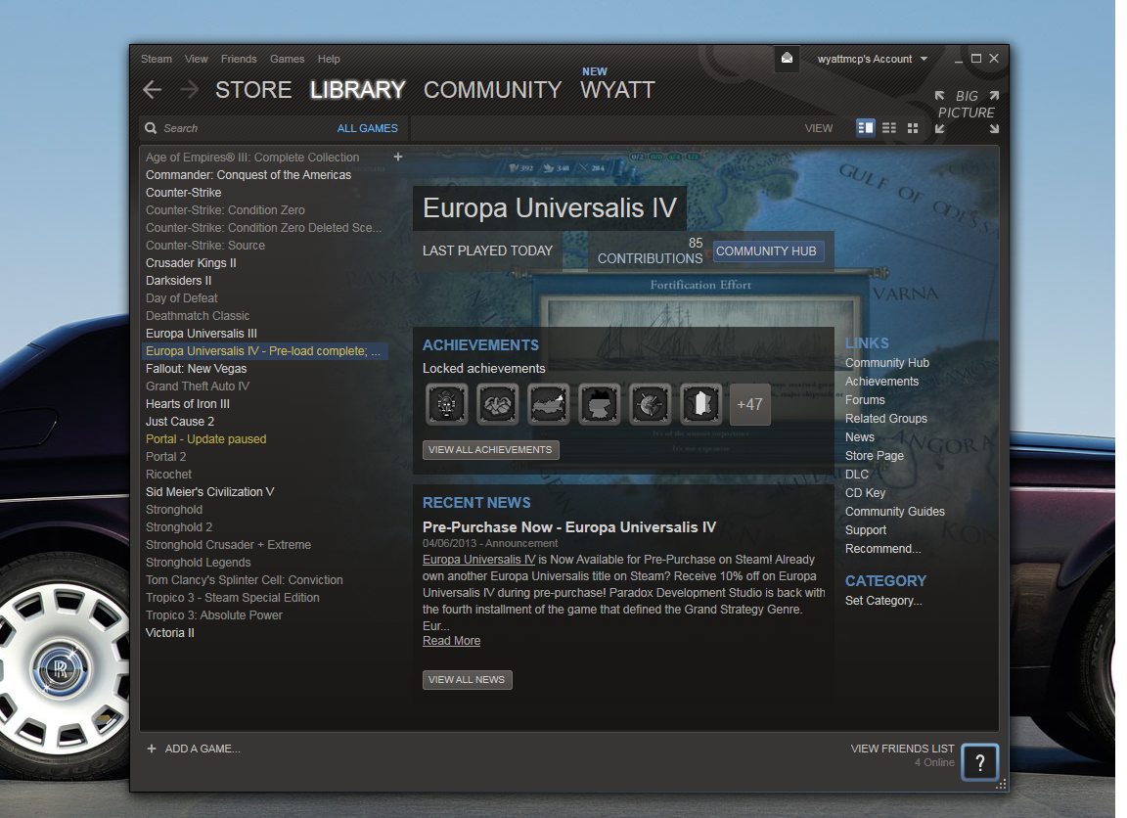Click the forward navigation arrow
Screen dimensions: 1127x818
pyautogui.click(x=189, y=90)
